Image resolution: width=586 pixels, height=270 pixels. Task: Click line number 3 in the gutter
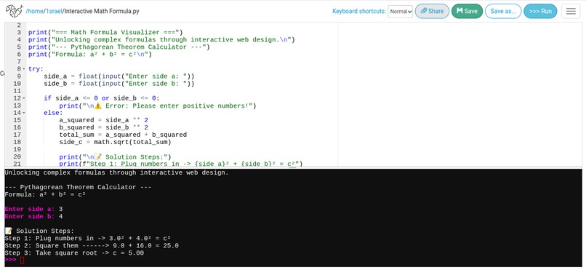(x=19, y=33)
